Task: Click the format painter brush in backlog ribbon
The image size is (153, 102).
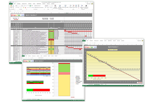Action: (13, 8)
